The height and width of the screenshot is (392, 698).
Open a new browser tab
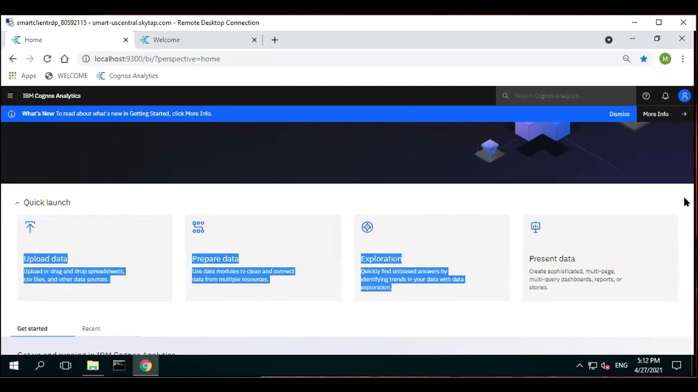[275, 40]
